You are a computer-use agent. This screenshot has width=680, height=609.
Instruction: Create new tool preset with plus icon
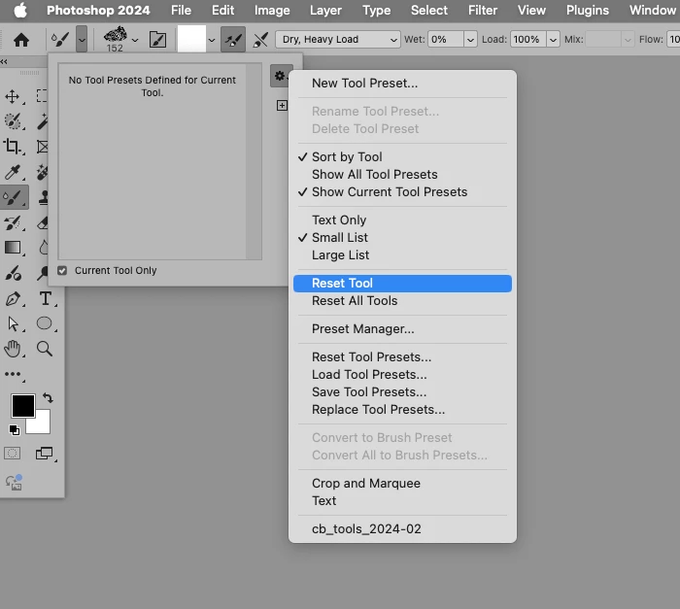click(x=282, y=106)
